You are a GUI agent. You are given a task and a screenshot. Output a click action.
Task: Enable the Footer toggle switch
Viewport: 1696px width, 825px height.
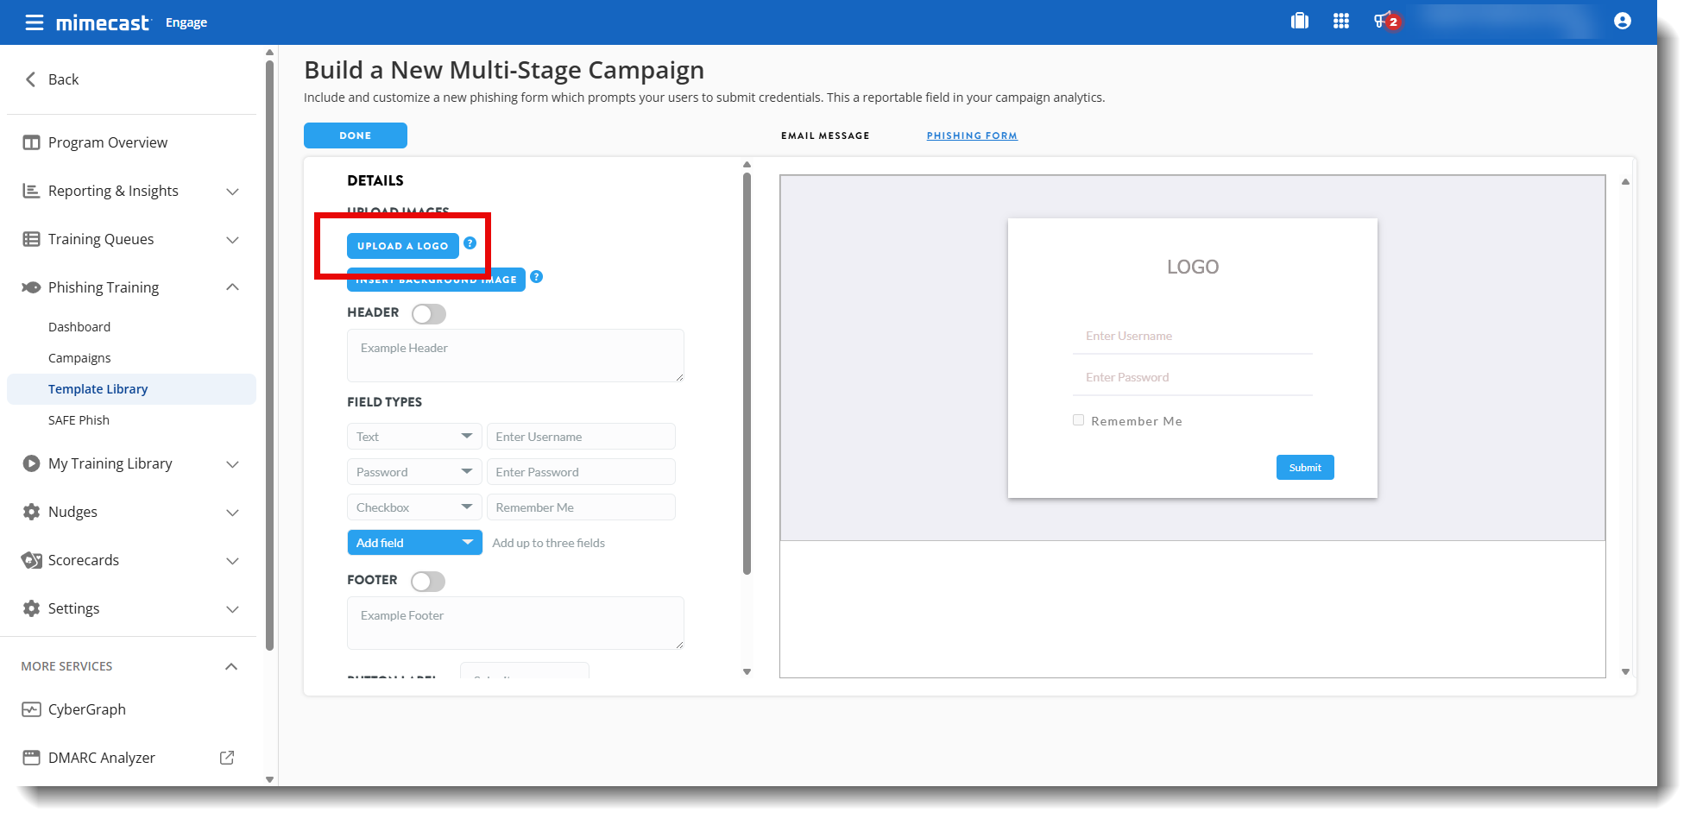(428, 582)
